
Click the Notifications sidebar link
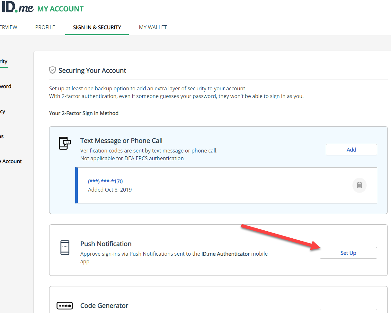pyautogui.click(x=2, y=136)
